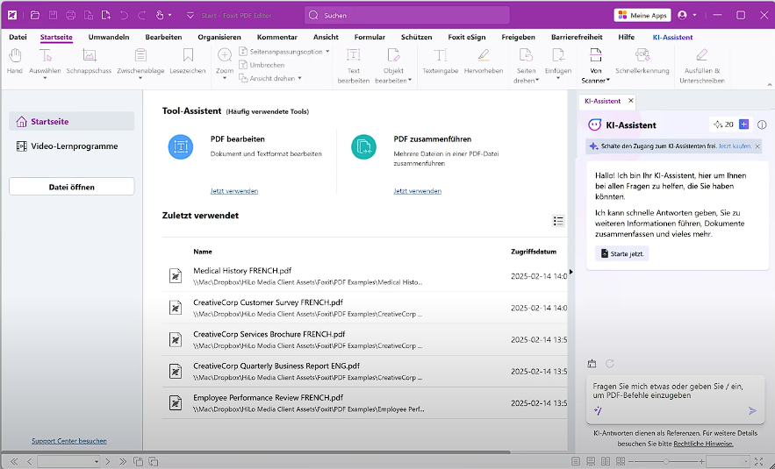The width and height of the screenshot is (775, 469).
Task: Open Meine Apps button
Action: (642, 15)
